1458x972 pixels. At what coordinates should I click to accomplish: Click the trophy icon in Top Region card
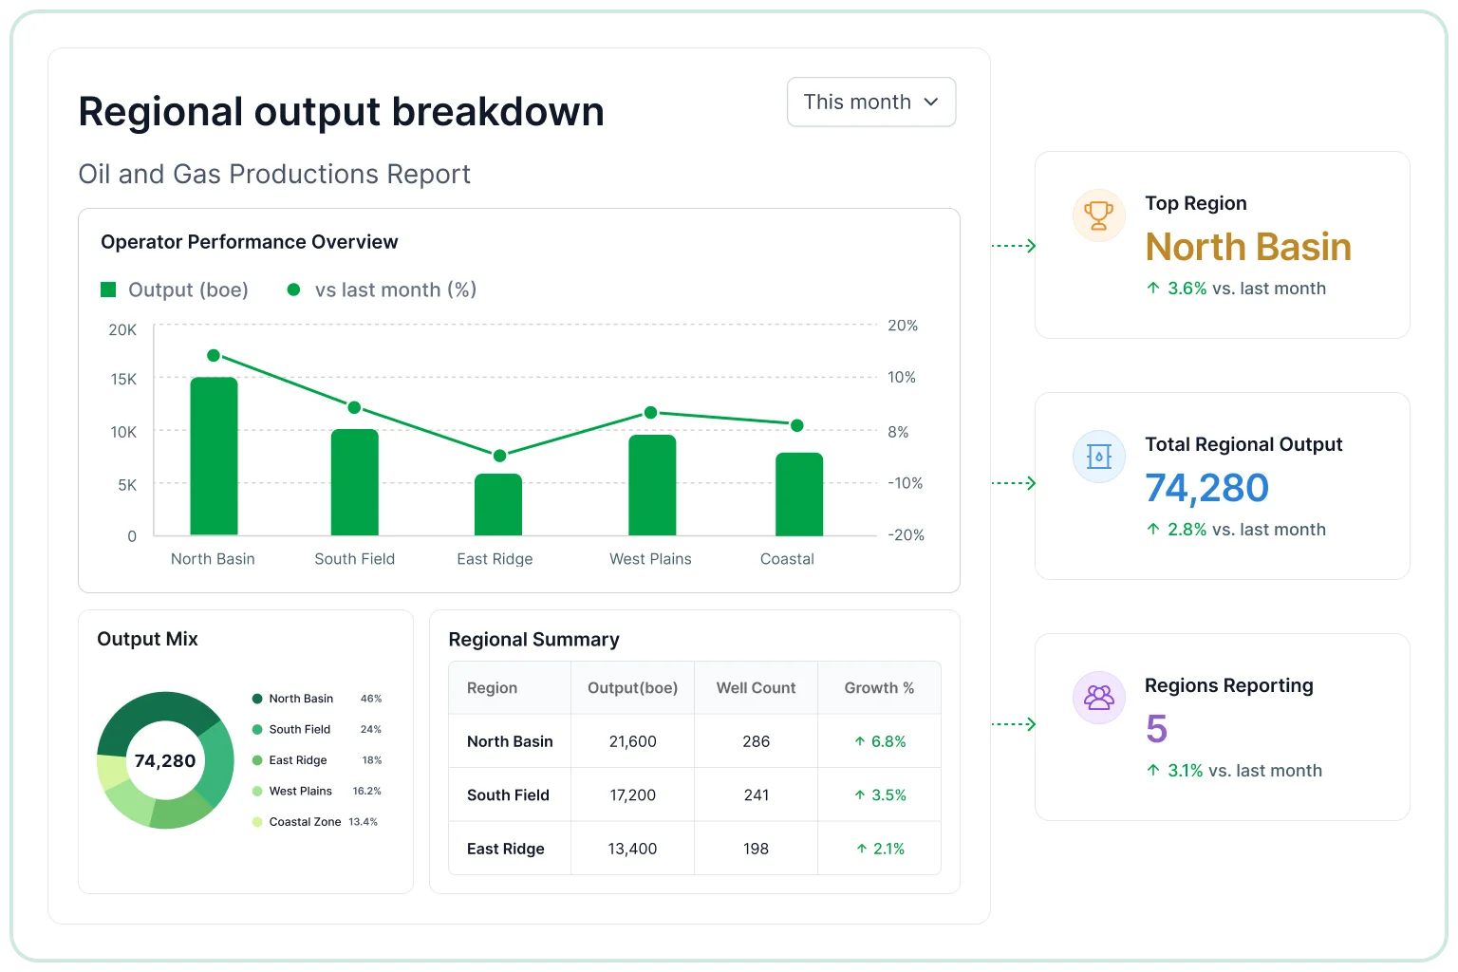pos(1098,215)
